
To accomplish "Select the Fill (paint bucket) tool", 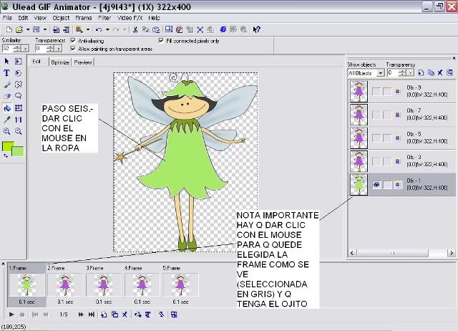I will [6, 108].
